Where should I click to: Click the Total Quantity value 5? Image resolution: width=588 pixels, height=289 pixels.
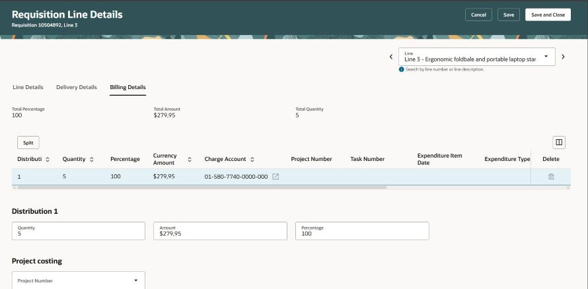297,115
